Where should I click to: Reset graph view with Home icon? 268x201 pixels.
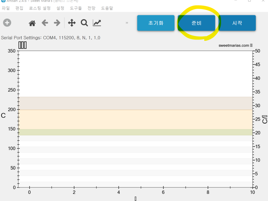pyautogui.click(x=32, y=23)
